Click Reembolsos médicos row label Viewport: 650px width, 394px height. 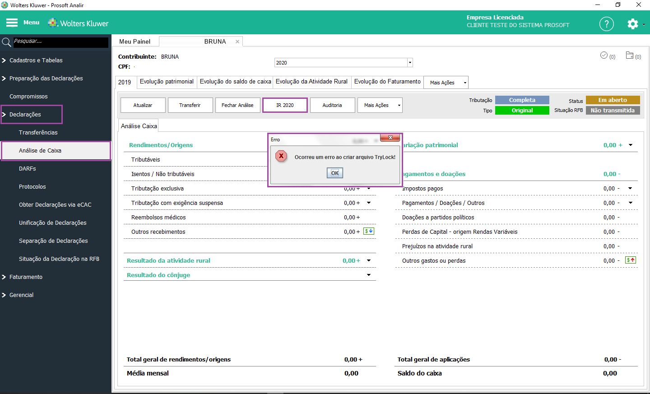pos(158,218)
